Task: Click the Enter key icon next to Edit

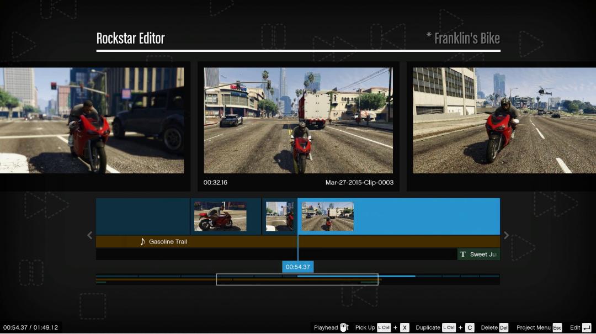Action: 587,327
